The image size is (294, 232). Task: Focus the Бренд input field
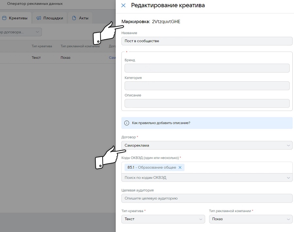pyautogui.click(x=207, y=68)
